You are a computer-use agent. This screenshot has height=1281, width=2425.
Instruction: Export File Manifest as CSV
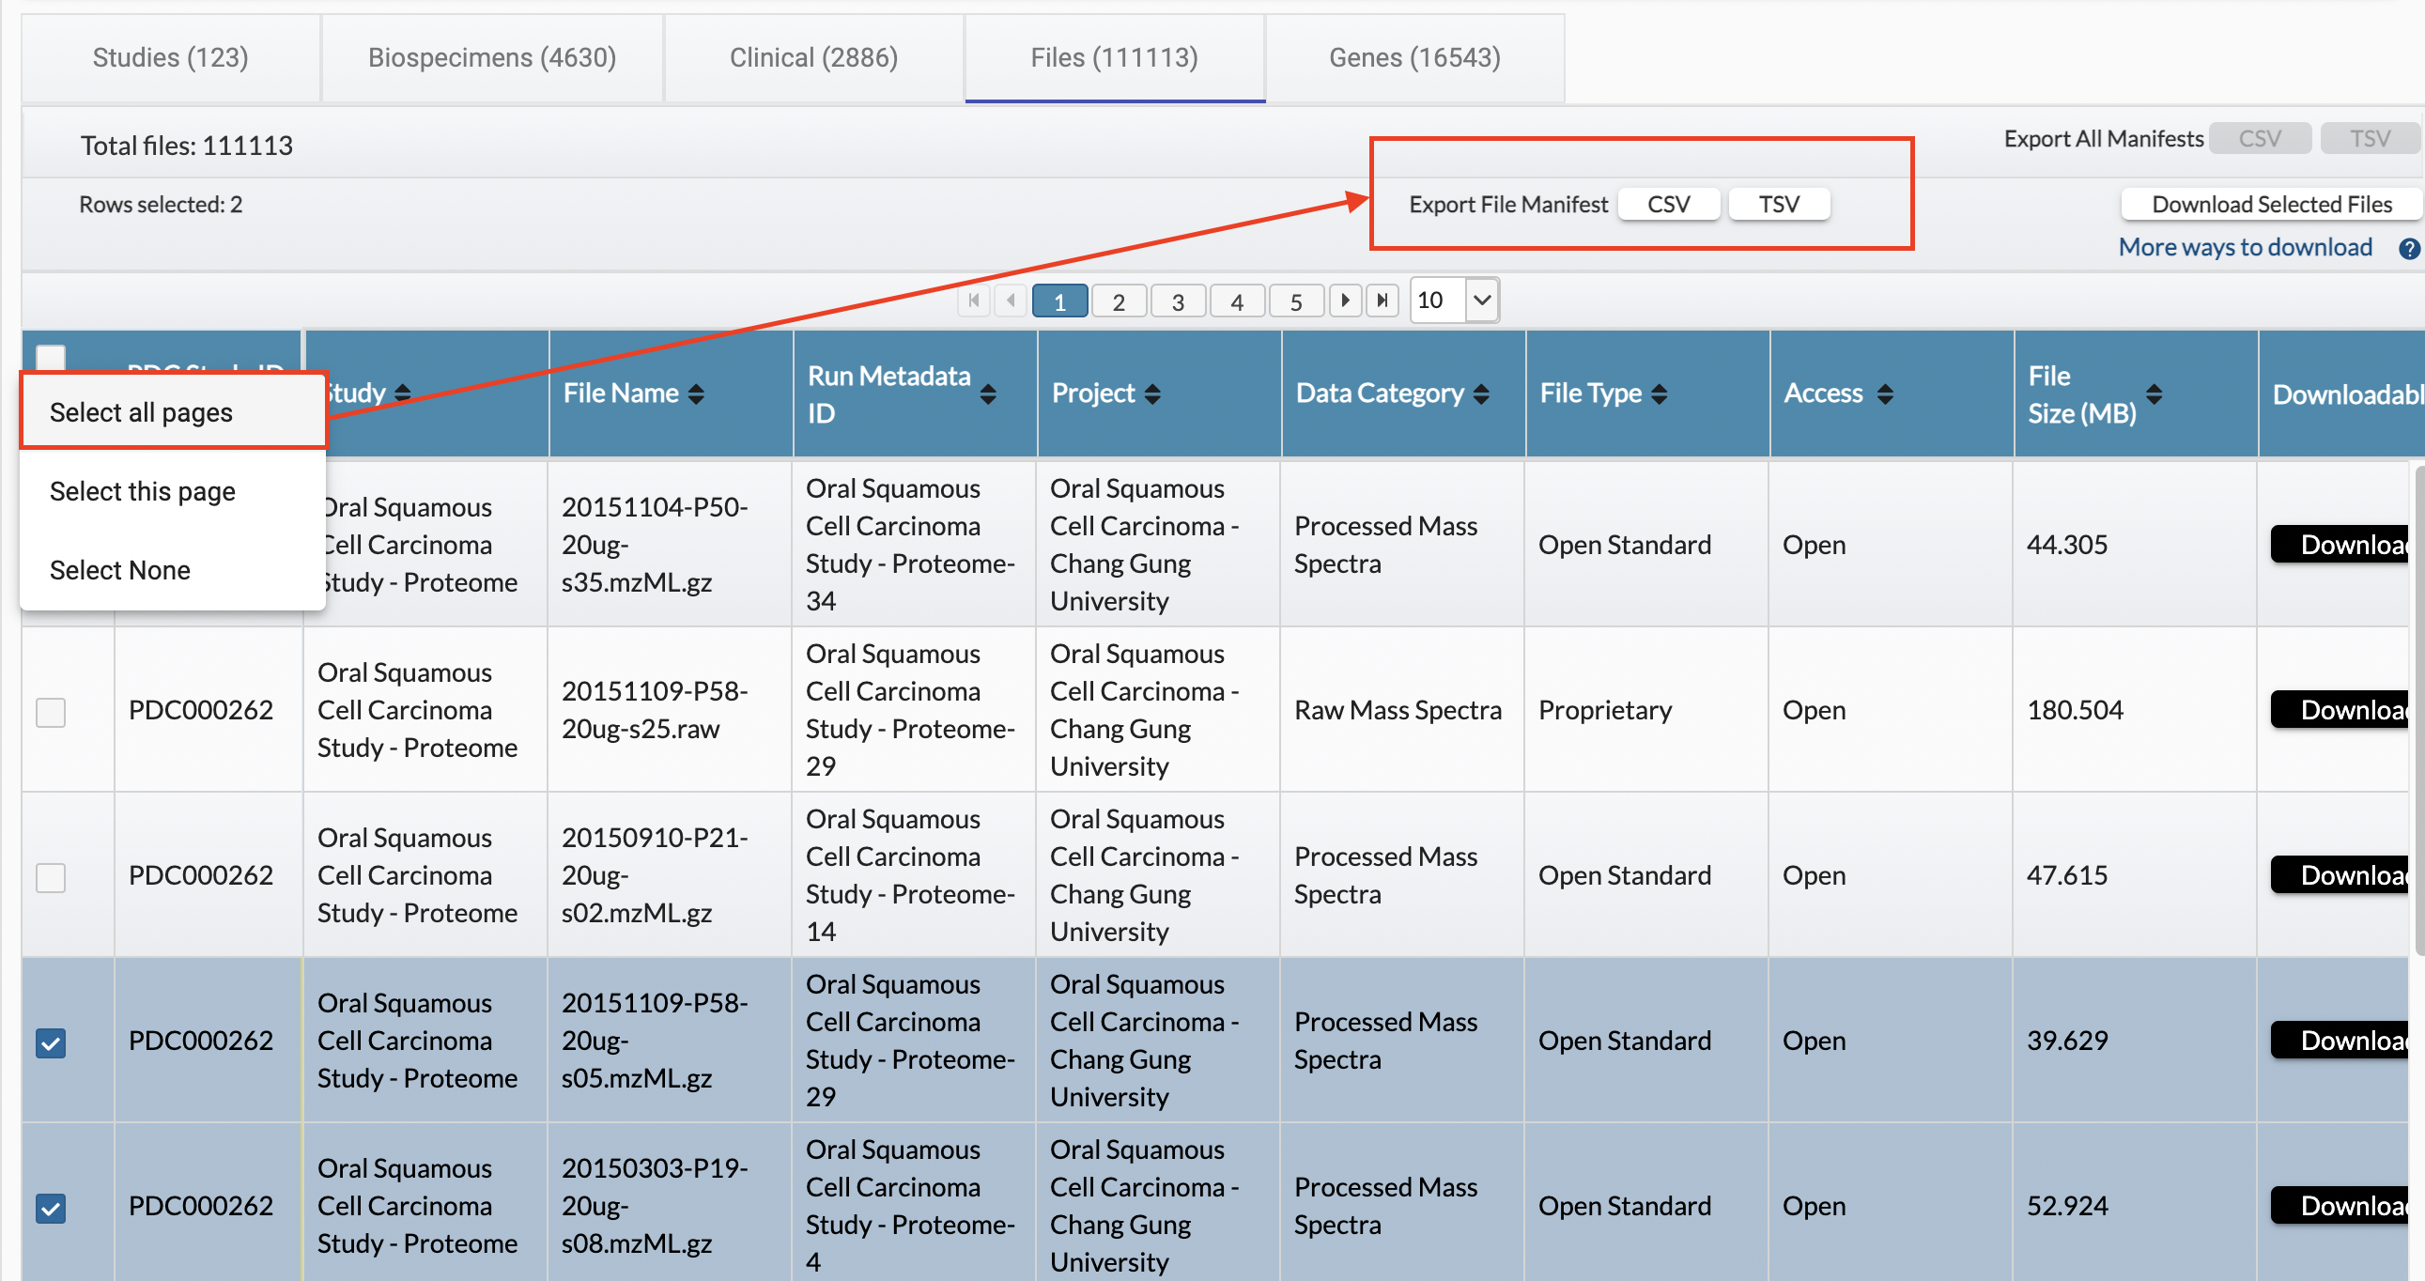1667,204
